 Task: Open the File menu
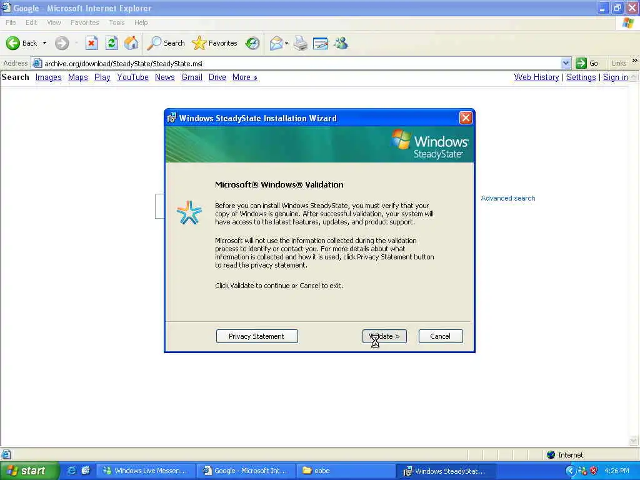[11, 22]
